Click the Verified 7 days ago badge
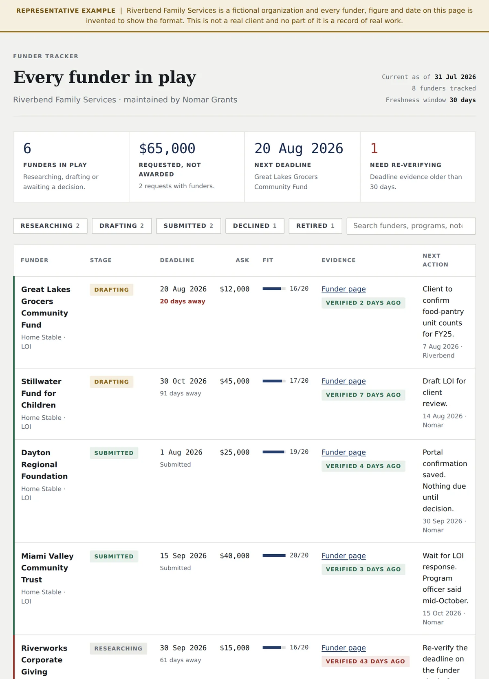This screenshot has height=679, width=489. tap(363, 395)
